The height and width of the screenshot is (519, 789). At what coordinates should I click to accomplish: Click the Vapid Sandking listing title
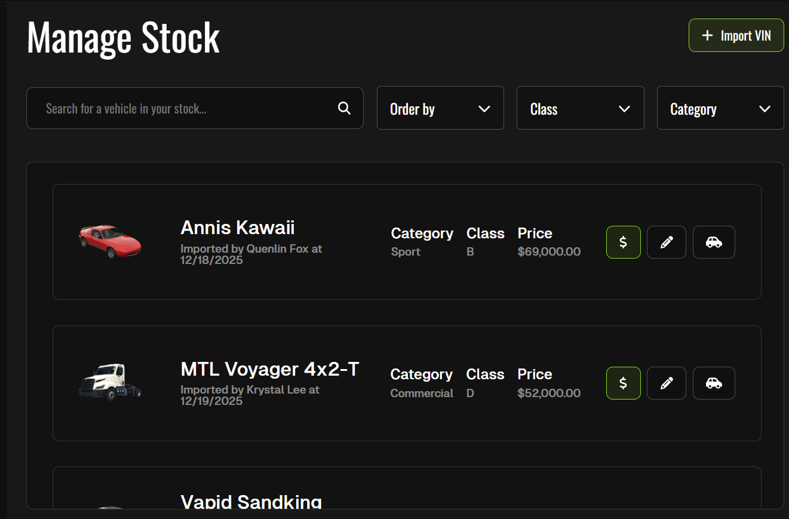(x=251, y=502)
